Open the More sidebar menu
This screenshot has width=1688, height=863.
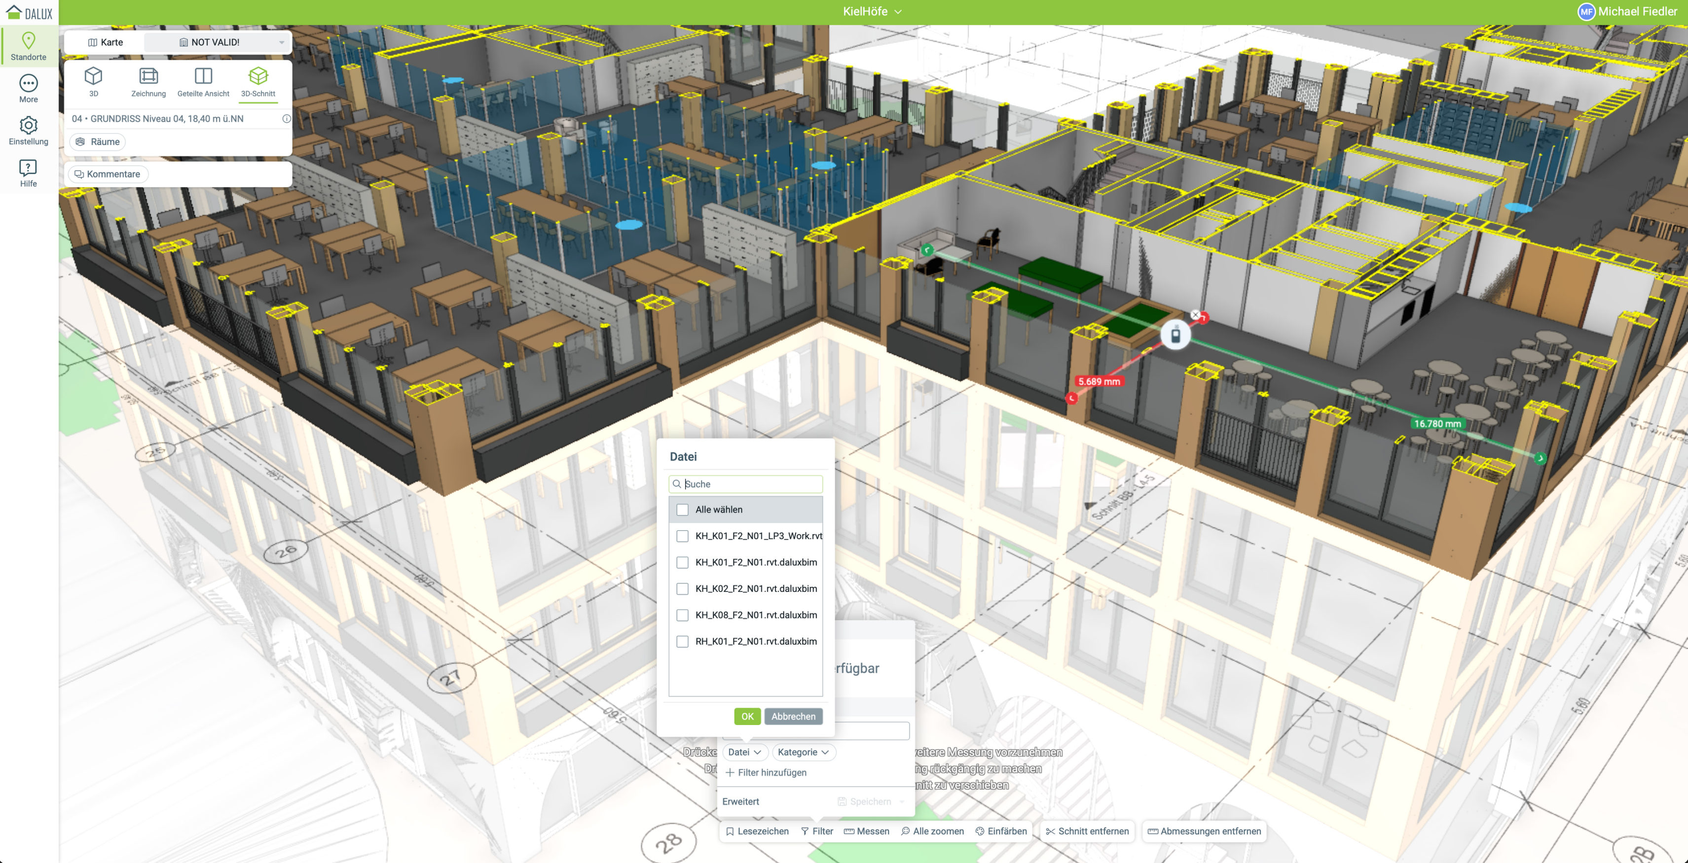click(28, 88)
